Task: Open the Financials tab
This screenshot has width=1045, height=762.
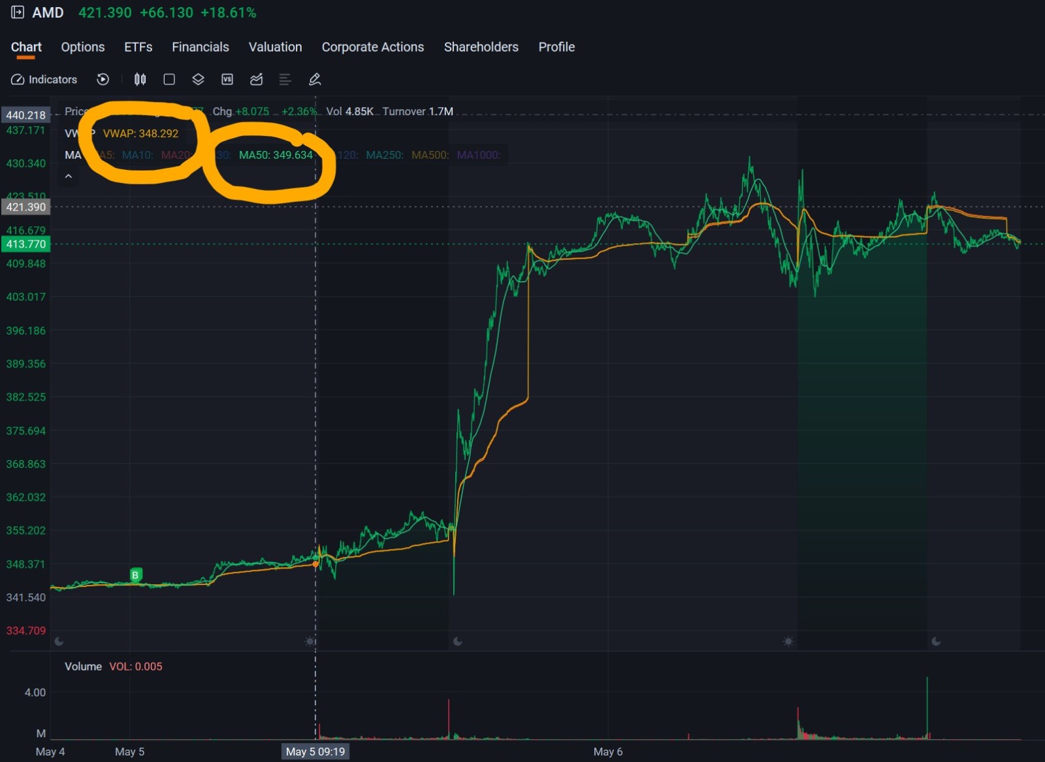Action: click(x=201, y=47)
